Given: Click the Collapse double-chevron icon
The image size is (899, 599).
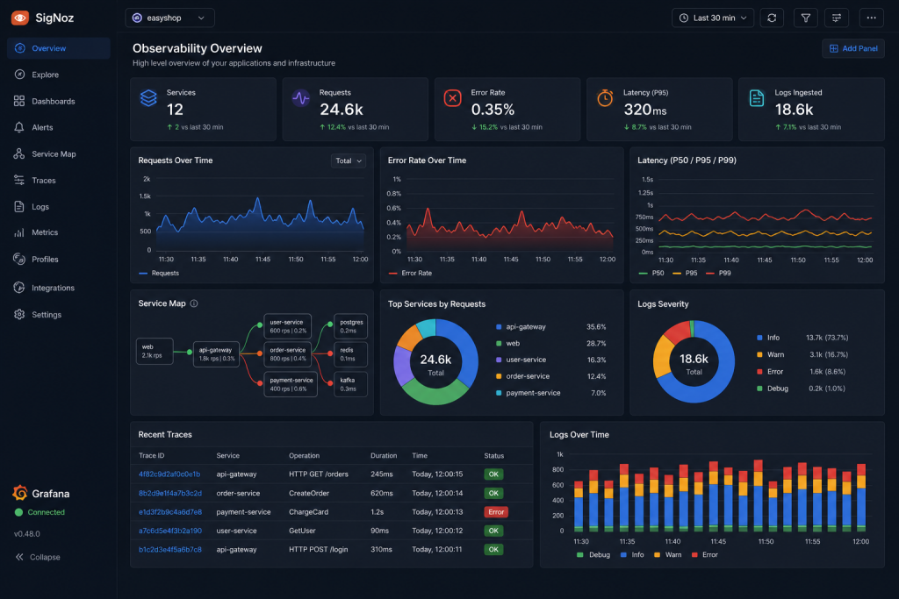Looking at the screenshot, I should (x=19, y=557).
